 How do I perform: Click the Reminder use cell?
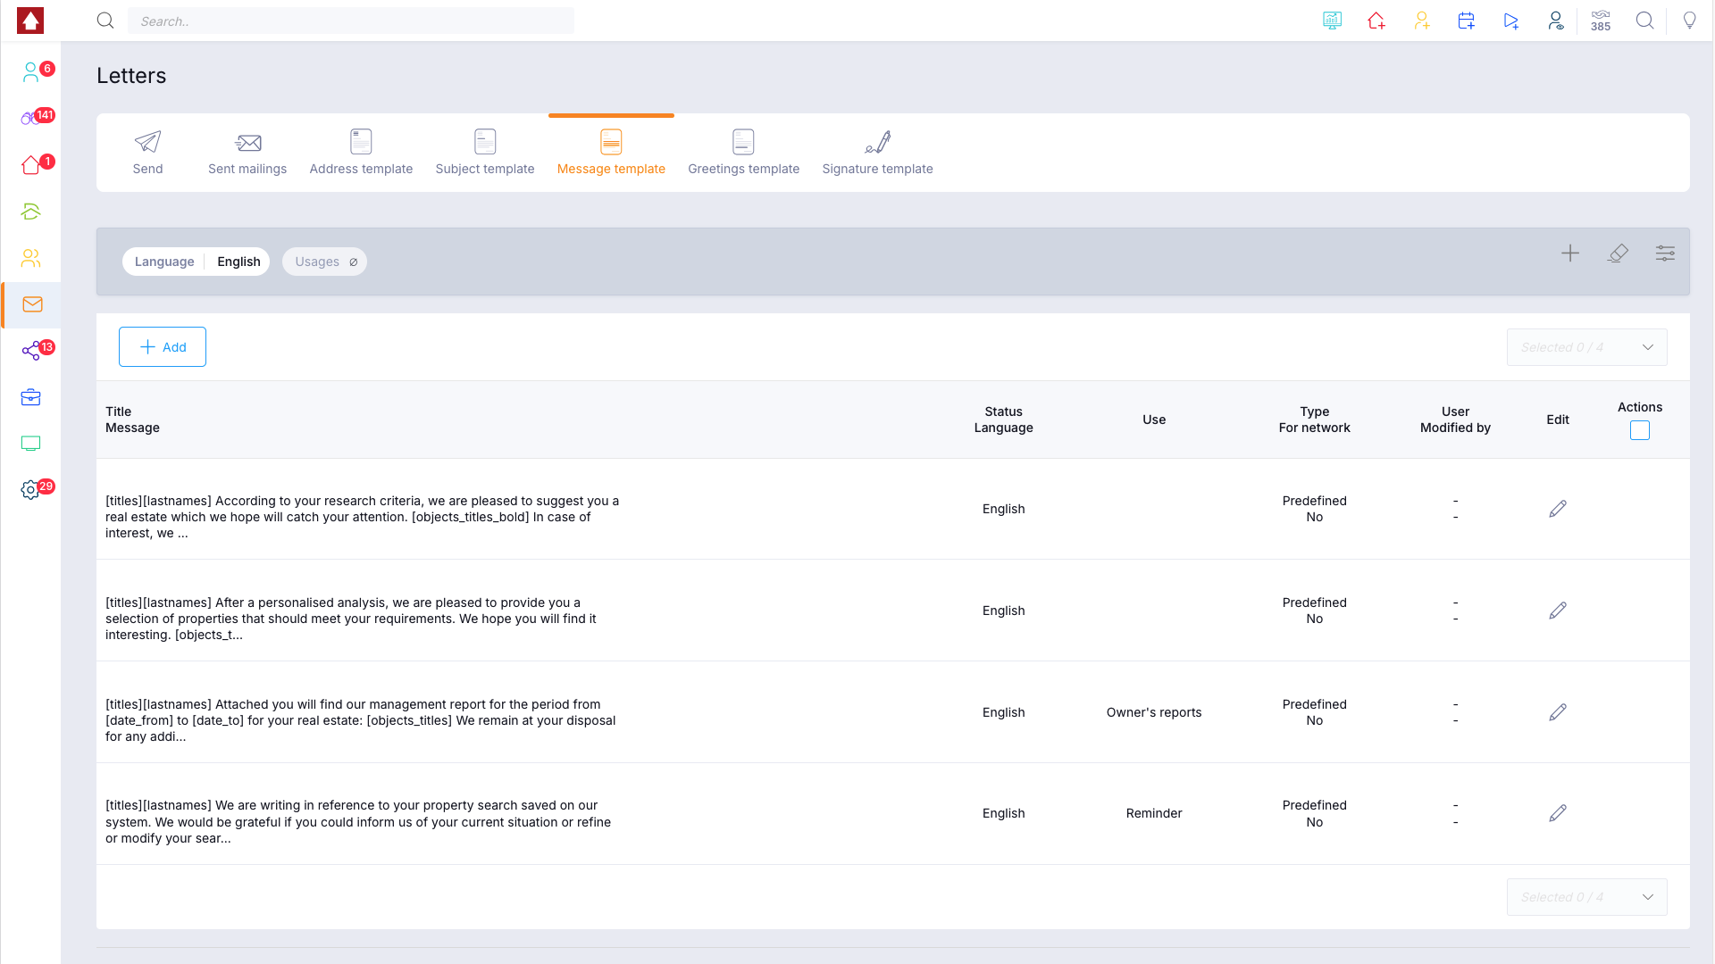(x=1154, y=813)
